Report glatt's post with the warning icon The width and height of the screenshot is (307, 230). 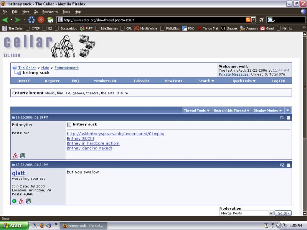21,201
